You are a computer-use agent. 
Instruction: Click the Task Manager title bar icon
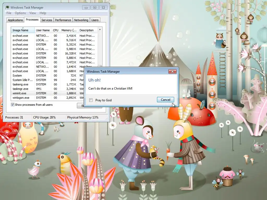pos(7,8)
